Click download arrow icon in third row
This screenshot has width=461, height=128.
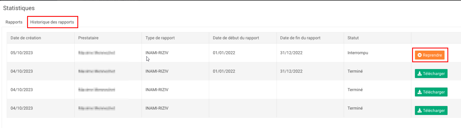point(419,92)
